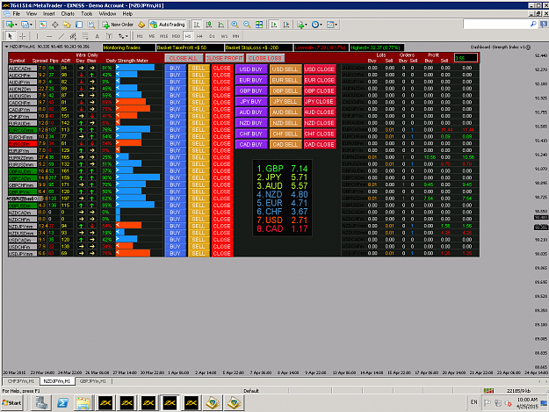Open the New Chart dropdown arrow

tap(16, 25)
